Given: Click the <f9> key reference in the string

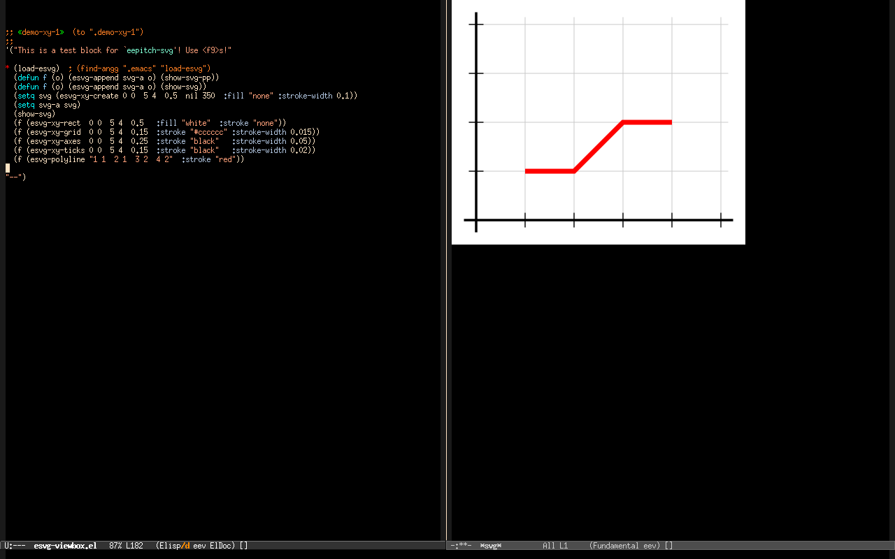Looking at the screenshot, I should pos(210,50).
